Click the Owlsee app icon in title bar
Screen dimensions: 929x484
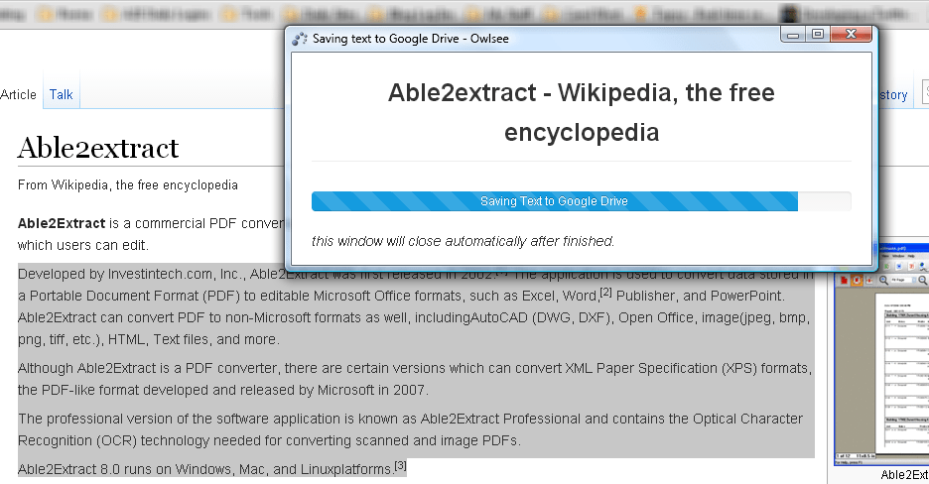pos(300,39)
